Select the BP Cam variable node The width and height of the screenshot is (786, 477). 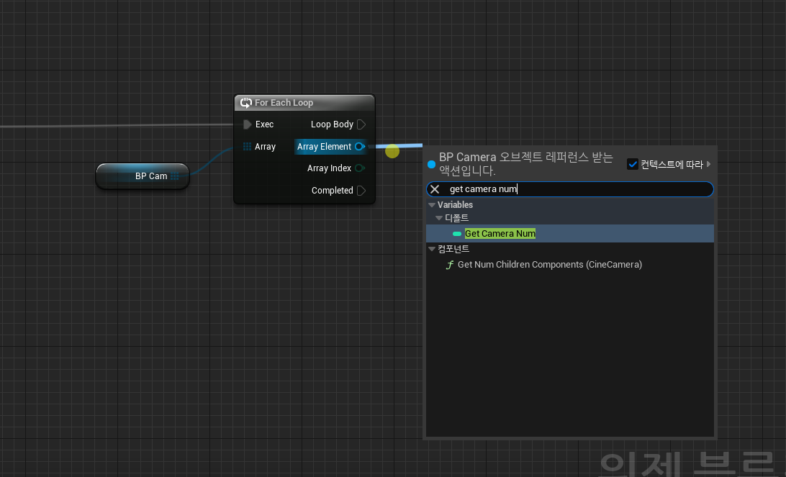[143, 176]
